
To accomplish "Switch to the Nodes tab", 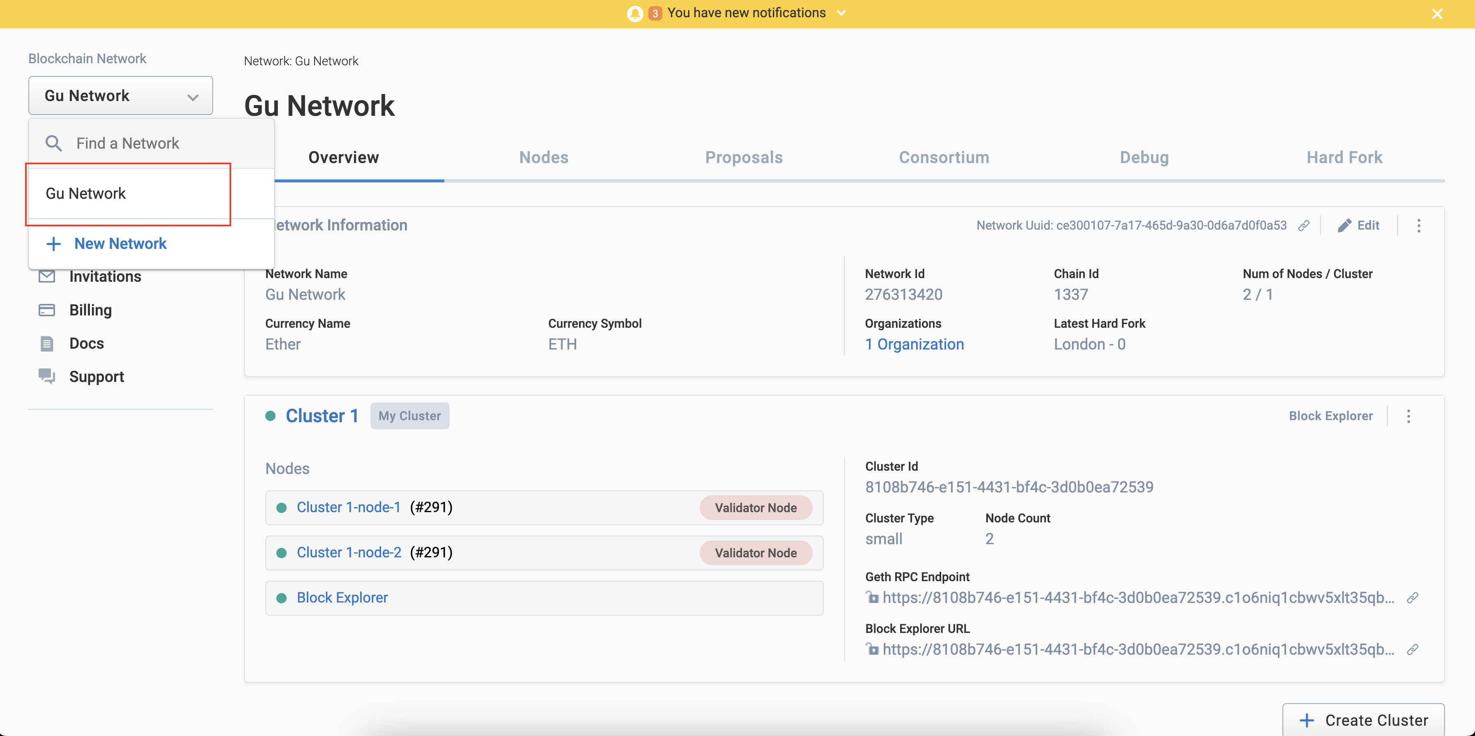I will 544,158.
